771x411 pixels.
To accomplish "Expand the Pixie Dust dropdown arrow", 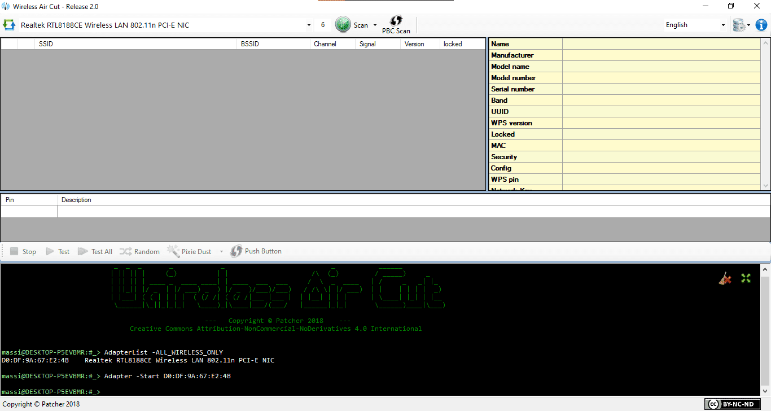I will 221,252.
